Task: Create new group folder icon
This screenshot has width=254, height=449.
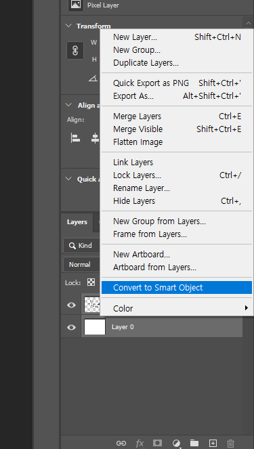Action: pyautogui.click(x=194, y=443)
